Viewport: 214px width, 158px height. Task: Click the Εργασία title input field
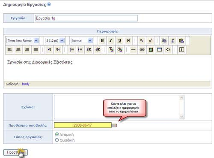click(86, 18)
